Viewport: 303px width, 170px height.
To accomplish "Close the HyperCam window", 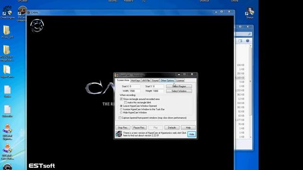I will tap(192, 75).
